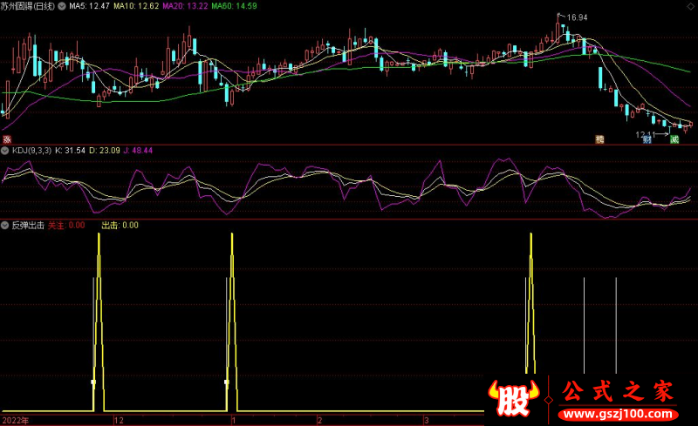Click the KDJ(9,3,3) indicator name
The height and width of the screenshot is (426, 698).
31,151
